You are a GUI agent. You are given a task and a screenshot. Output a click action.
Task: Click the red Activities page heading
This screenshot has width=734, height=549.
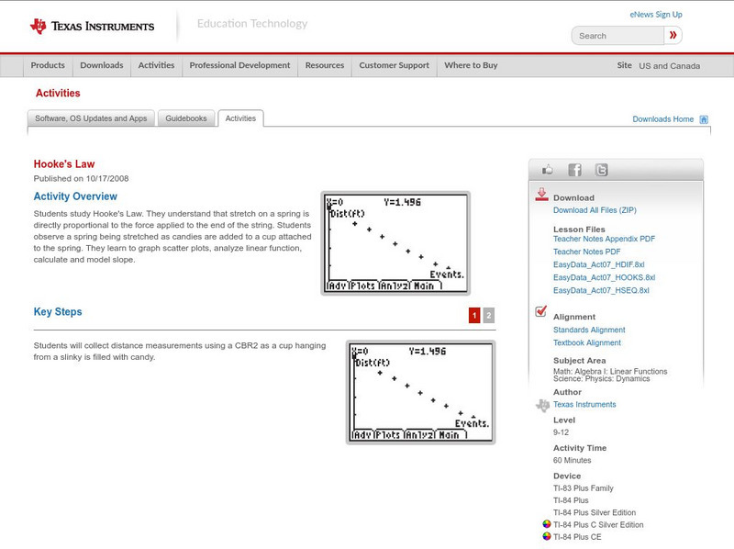tap(58, 94)
